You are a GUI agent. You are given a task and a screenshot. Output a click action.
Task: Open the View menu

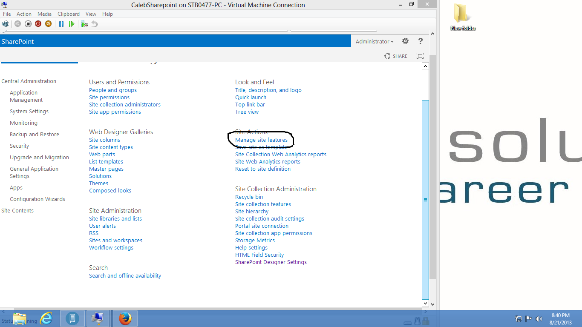pyautogui.click(x=91, y=14)
